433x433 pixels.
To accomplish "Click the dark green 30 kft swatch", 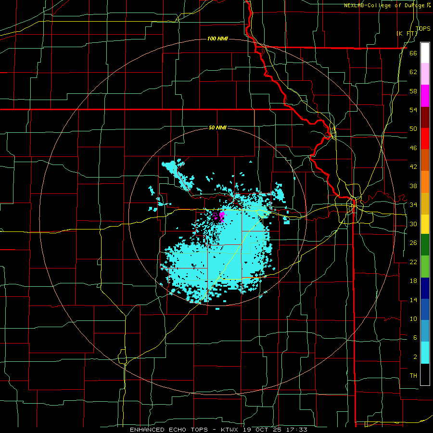I will (425, 245).
